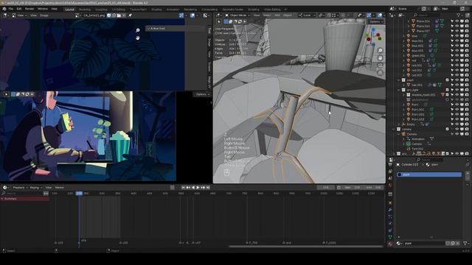The width and height of the screenshot is (472, 265).
Task: Switch to the Shading workspace tab
Action: (156, 10)
